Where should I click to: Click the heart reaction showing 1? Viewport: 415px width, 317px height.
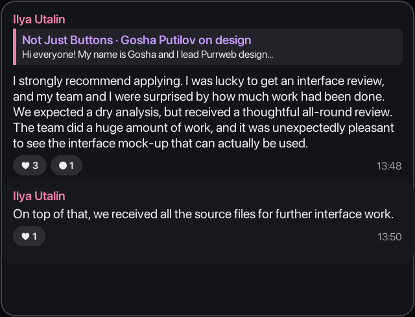tap(29, 236)
